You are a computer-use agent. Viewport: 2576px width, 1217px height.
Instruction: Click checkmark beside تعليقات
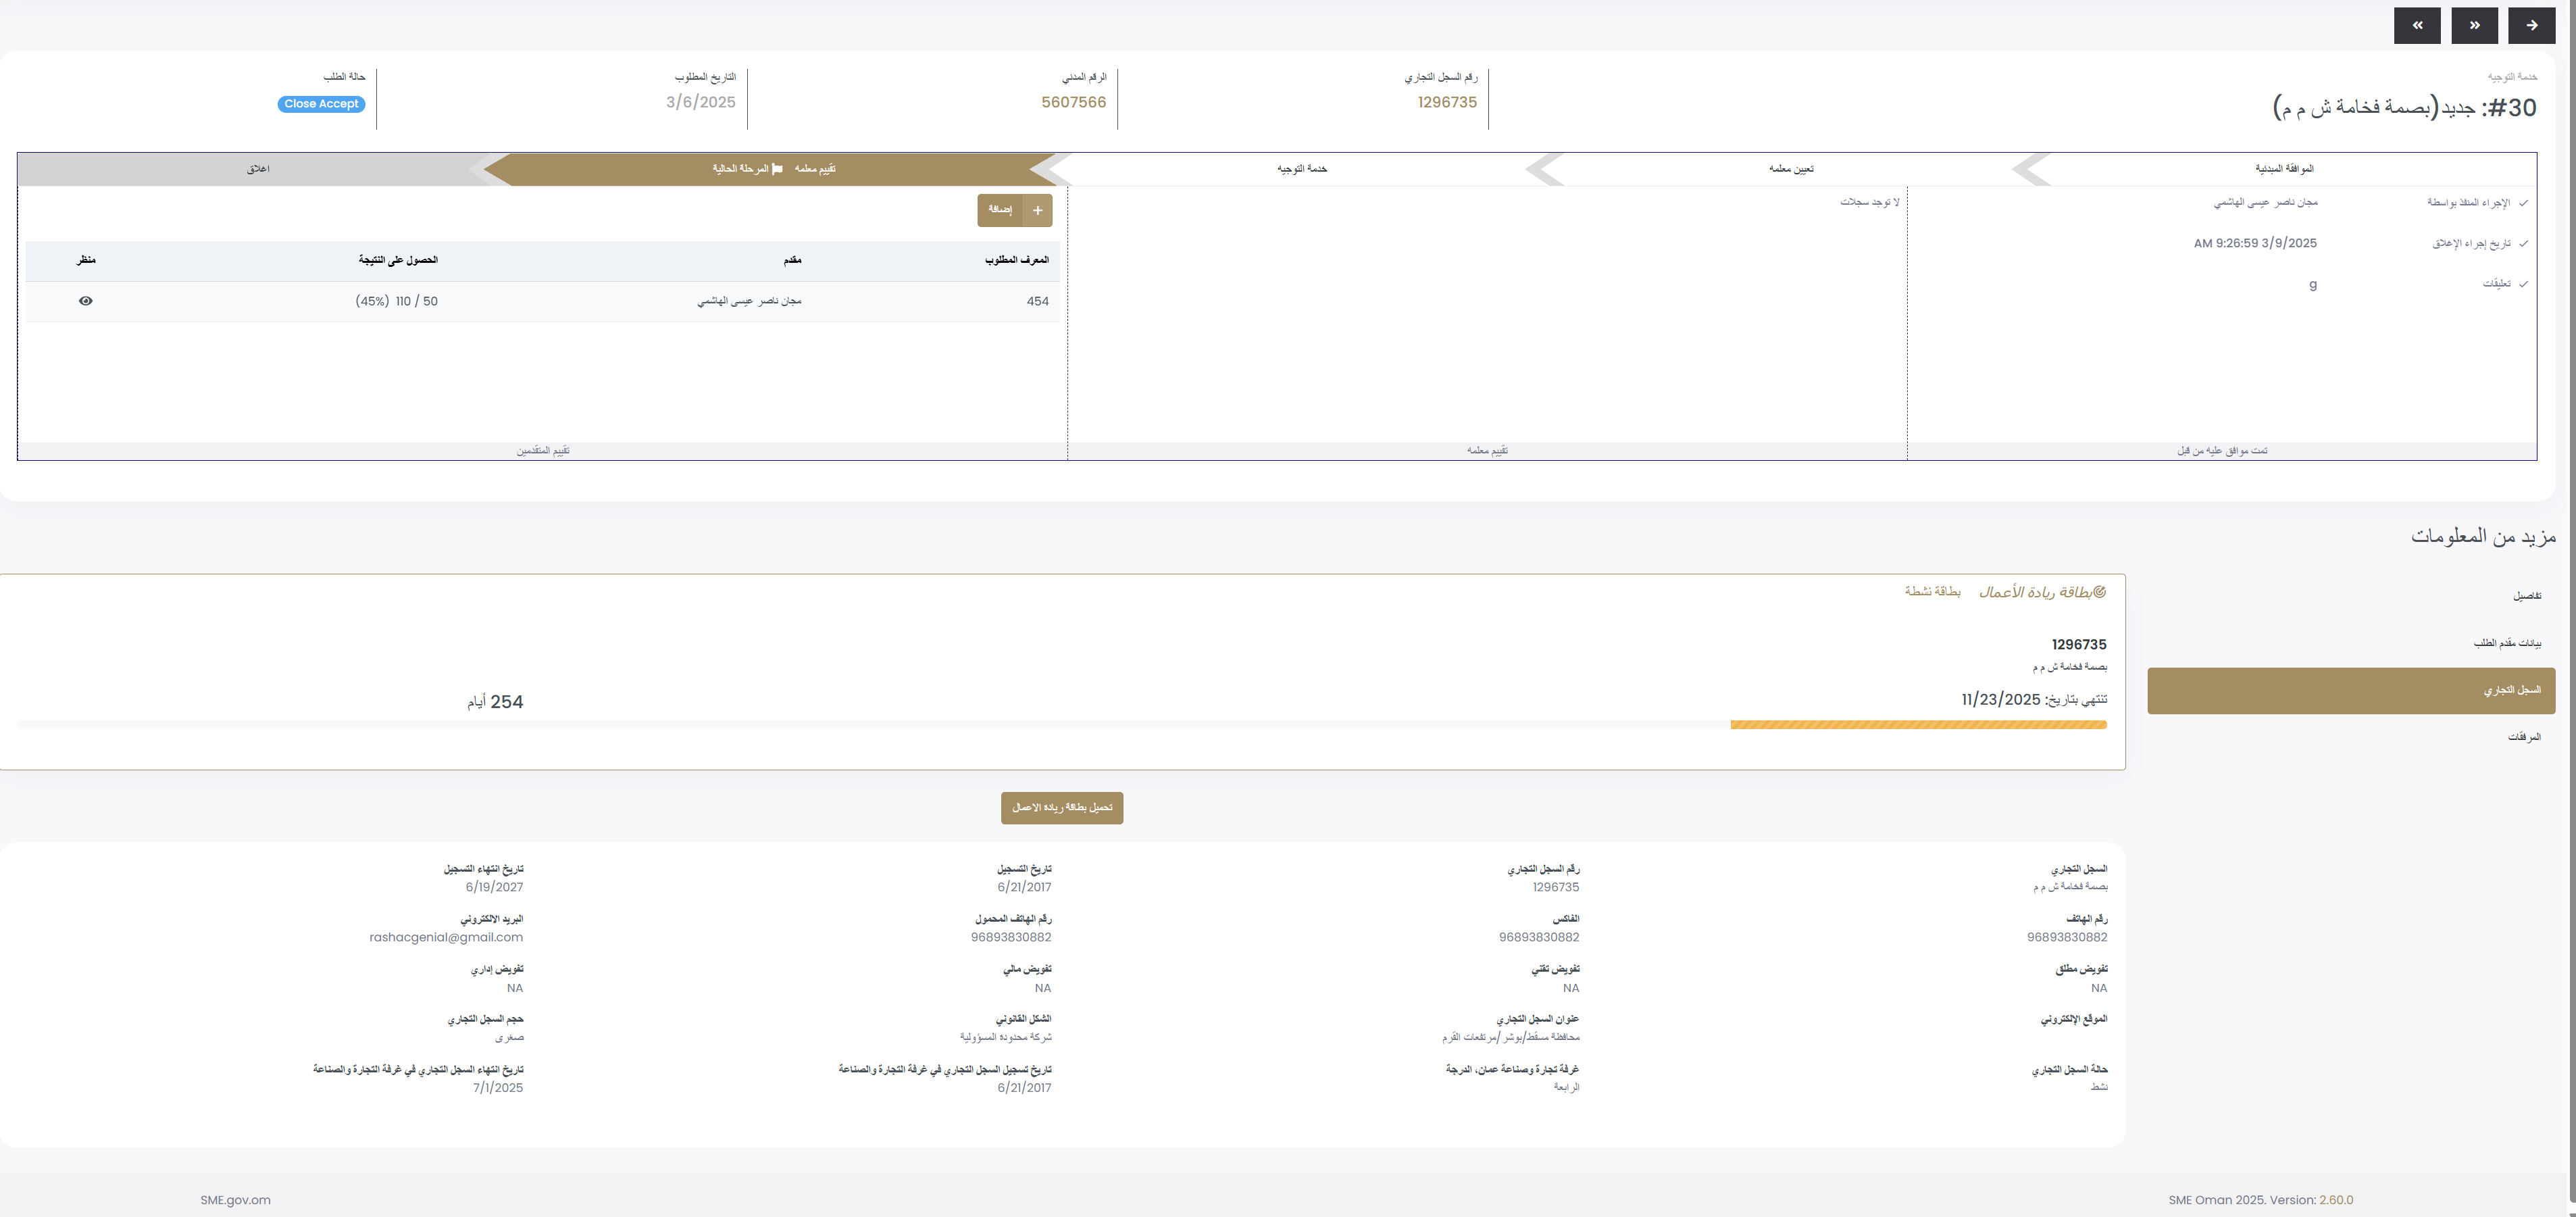(2524, 284)
